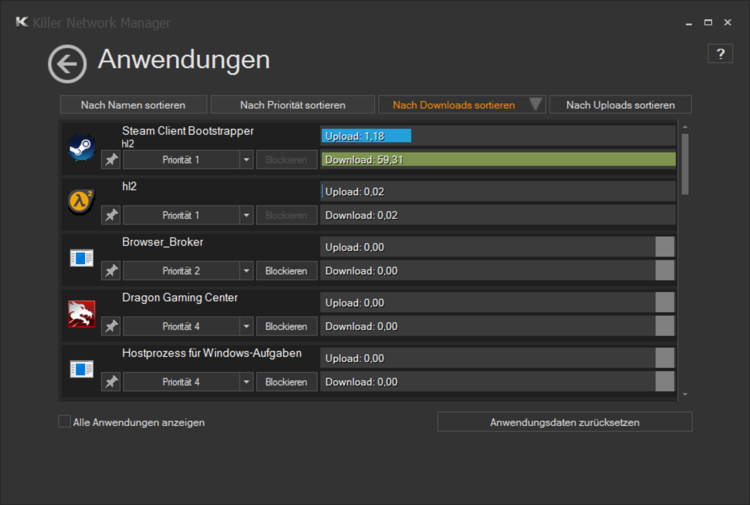Screen dimensions: 750x505
Task: Click the application list scrollbar thumb
Action: click(685, 164)
